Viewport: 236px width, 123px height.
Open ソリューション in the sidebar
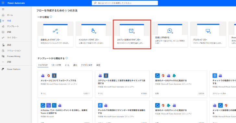[14, 51]
